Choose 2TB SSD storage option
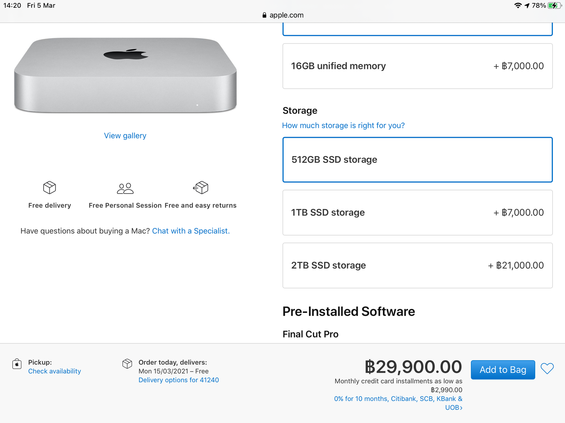The image size is (565, 423). 417,265
